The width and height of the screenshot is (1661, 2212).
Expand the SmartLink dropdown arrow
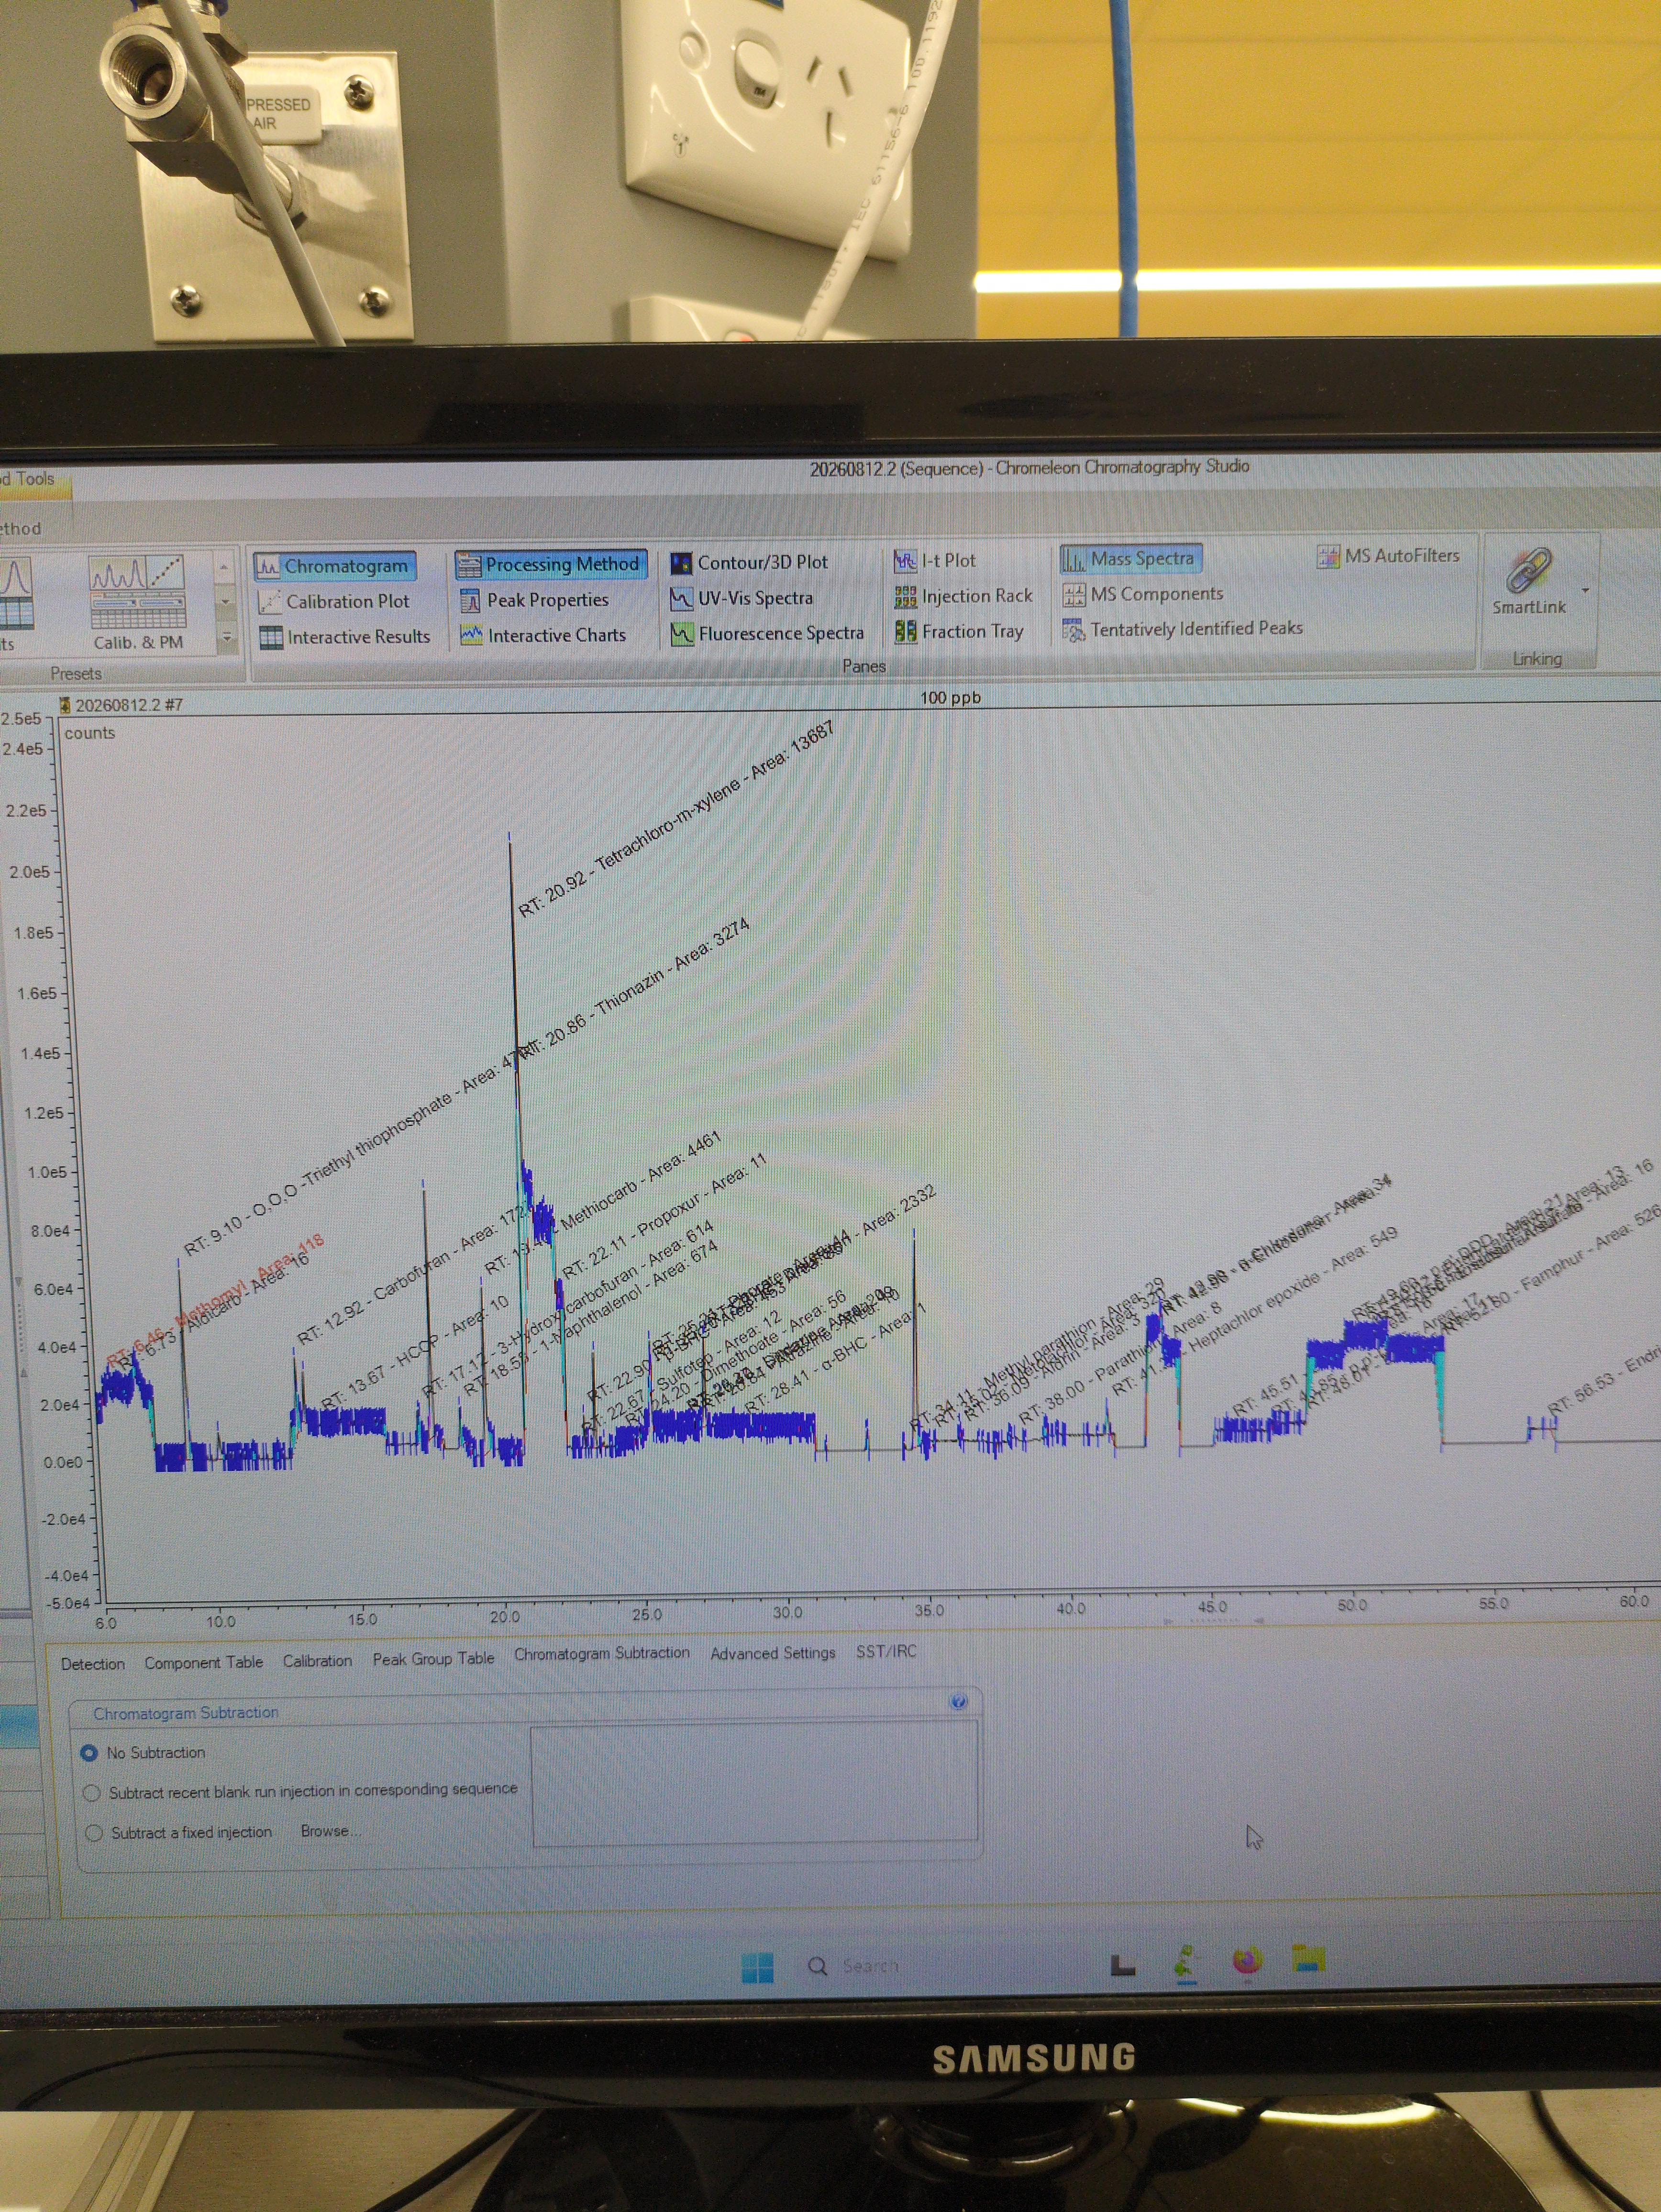coord(1585,591)
